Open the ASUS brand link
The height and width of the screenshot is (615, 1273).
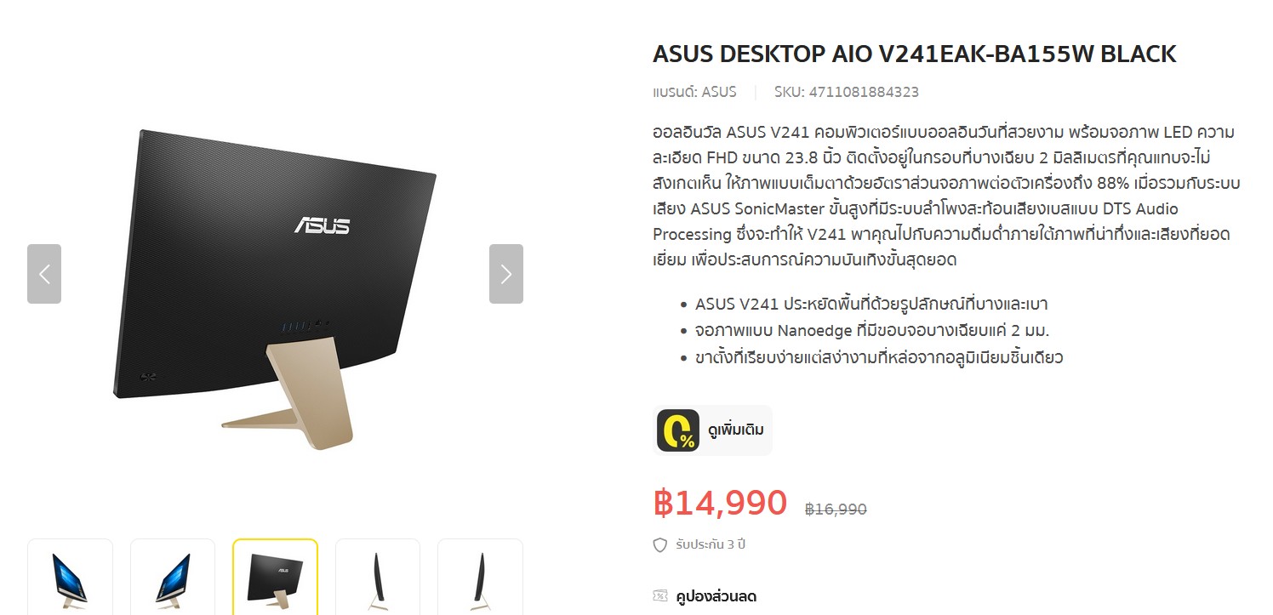(x=719, y=92)
